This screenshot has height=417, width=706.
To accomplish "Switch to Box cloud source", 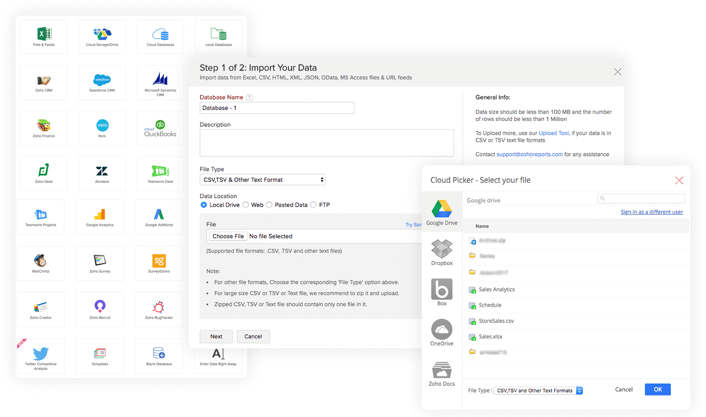I will (442, 292).
